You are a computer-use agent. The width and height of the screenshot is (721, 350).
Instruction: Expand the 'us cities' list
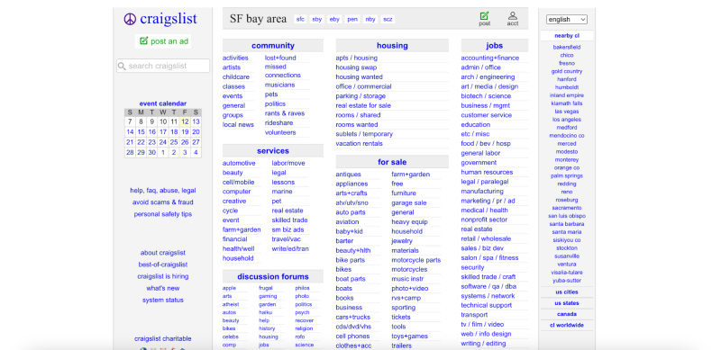[567, 292]
